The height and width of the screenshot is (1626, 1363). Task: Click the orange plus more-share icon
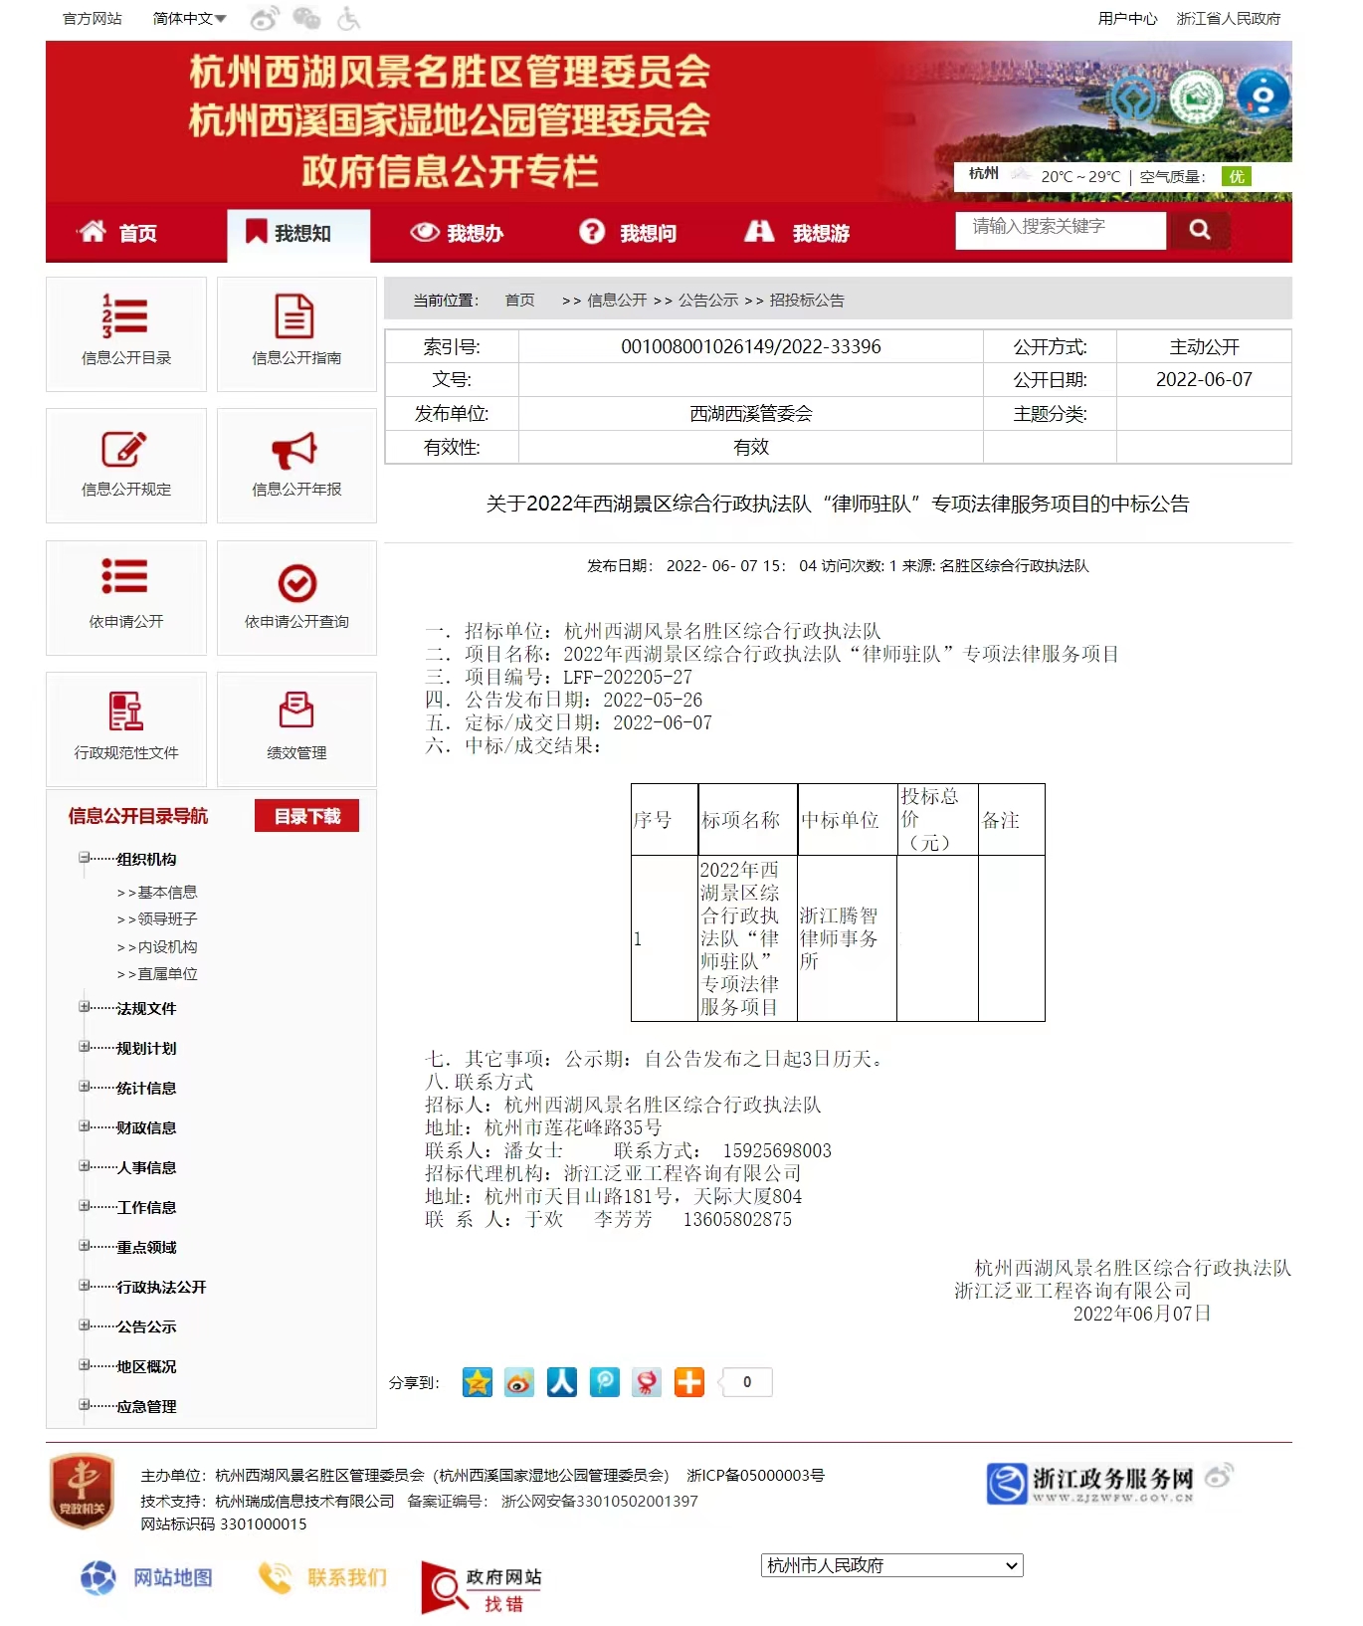(x=688, y=1382)
